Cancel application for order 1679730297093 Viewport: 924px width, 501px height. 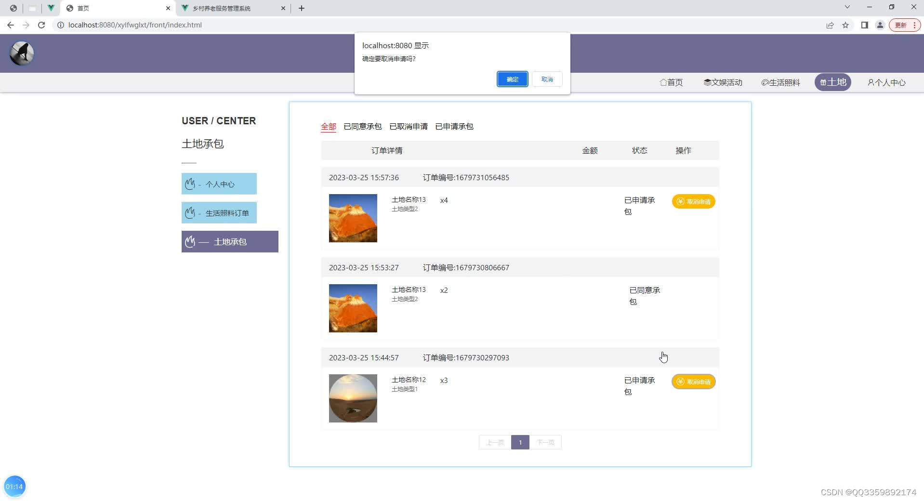[694, 382]
